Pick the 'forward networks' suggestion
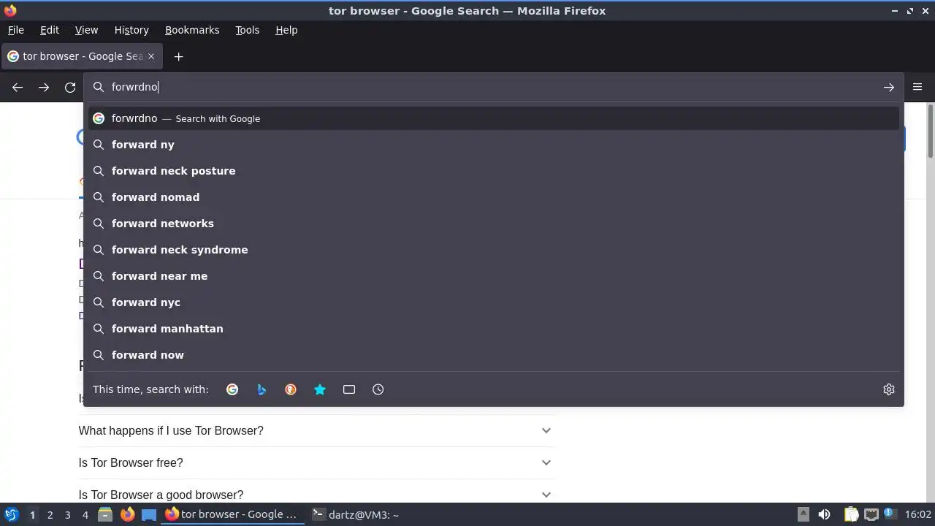This screenshot has height=526, width=935. tap(494, 224)
